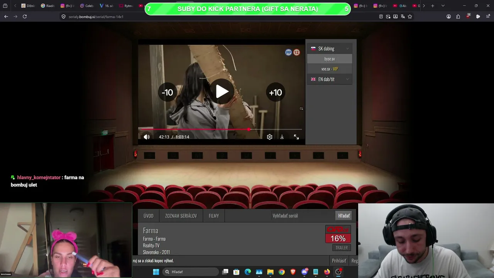494x278 pixels.
Task: Open the browser account profile icon
Action: point(449,17)
